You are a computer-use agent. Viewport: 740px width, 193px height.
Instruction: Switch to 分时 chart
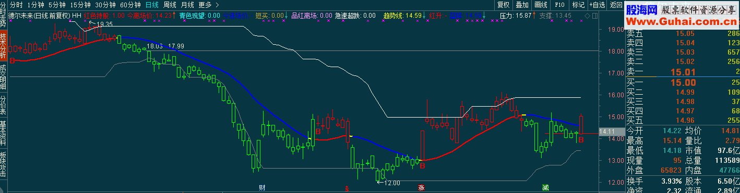[x=16, y=5]
